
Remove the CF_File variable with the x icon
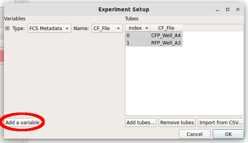pyautogui.click(x=7, y=29)
